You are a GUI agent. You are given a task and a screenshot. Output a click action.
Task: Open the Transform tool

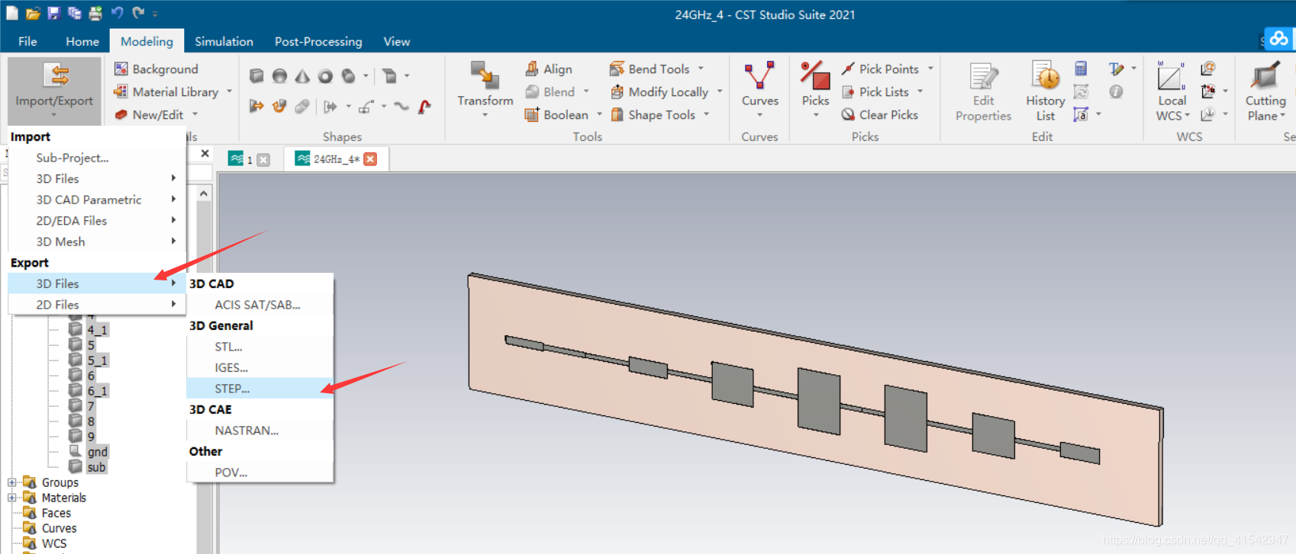[x=485, y=90]
